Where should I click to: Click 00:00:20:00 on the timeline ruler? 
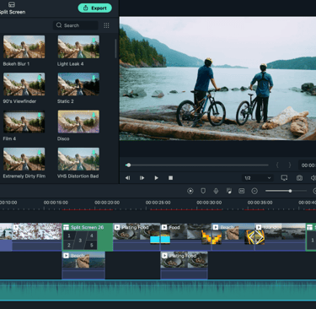point(107,203)
